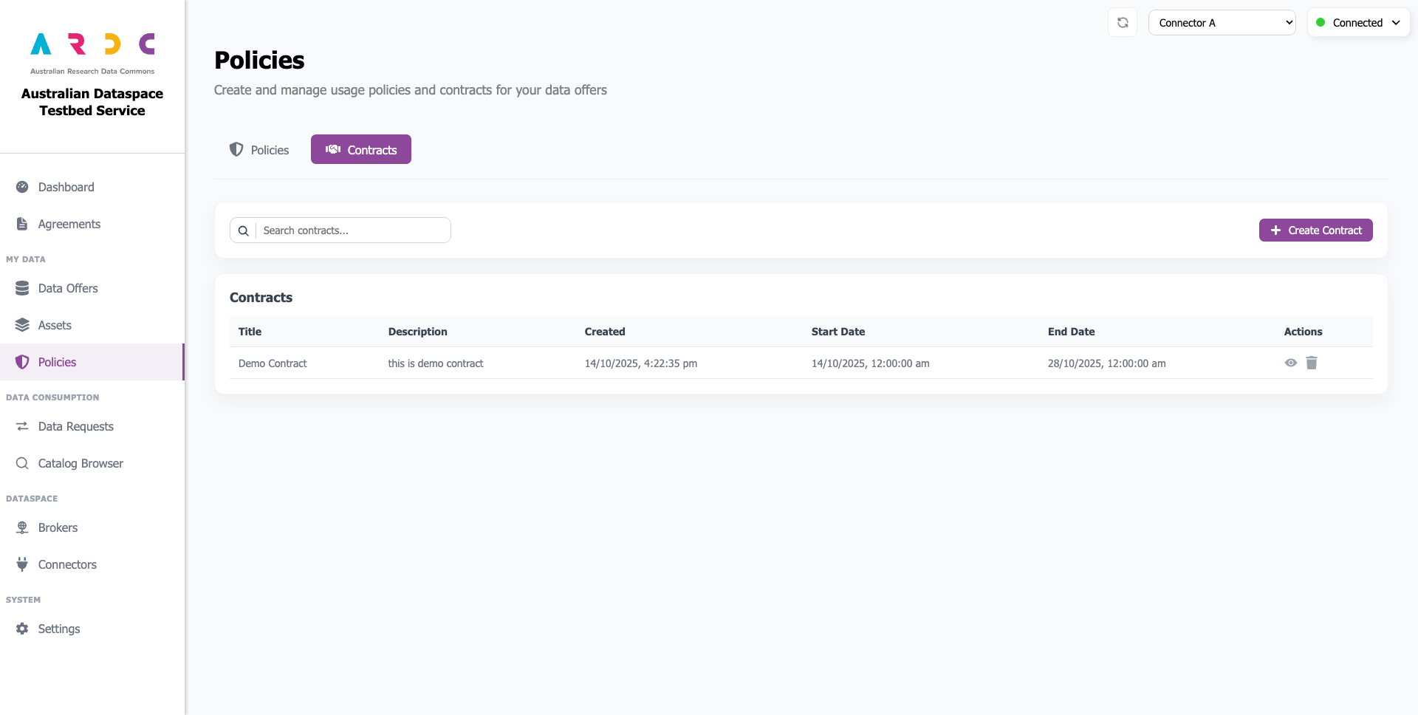The width and height of the screenshot is (1418, 715).
Task: Delete Demo Contract with trash icon
Action: (1312, 363)
